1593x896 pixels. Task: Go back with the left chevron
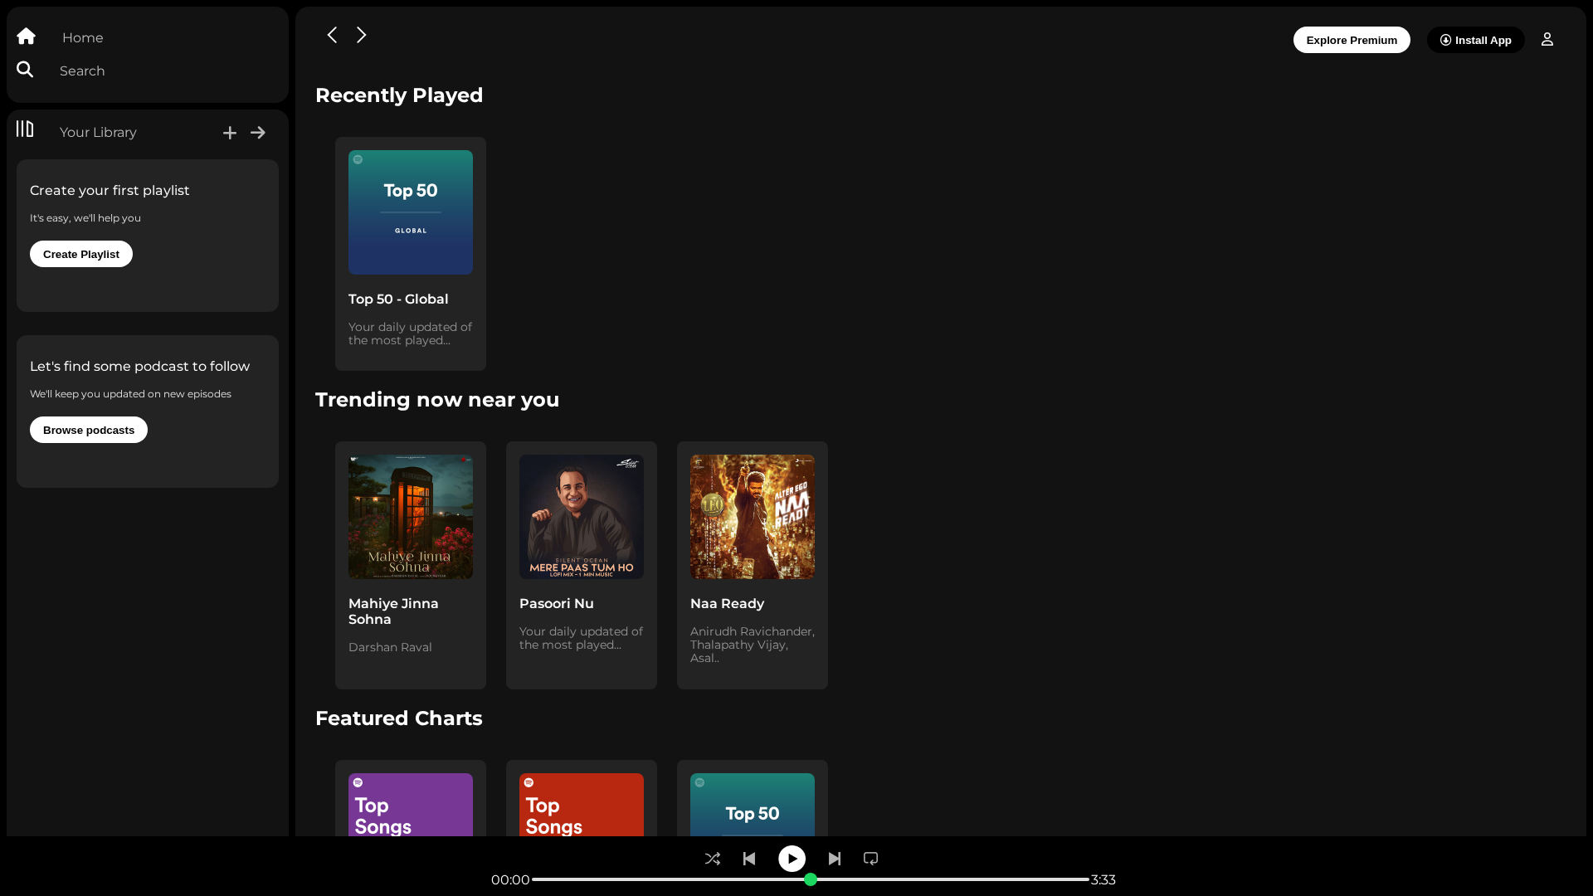tap(332, 35)
